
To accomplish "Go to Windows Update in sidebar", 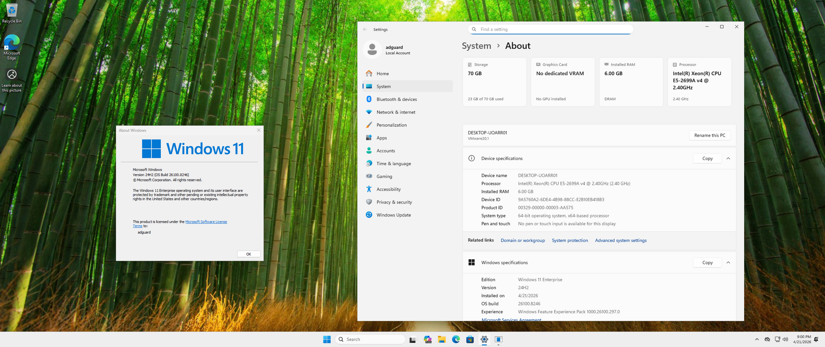I will pos(393,215).
